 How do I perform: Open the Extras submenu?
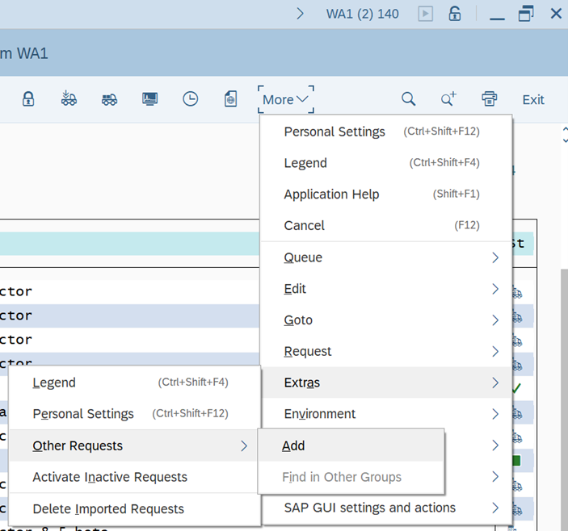click(x=386, y=383)
